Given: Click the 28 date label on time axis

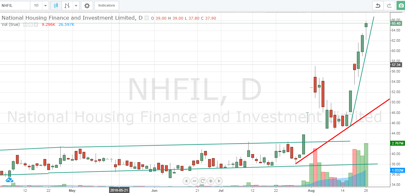Looking at the screenshot, I should tap(366, 190).
